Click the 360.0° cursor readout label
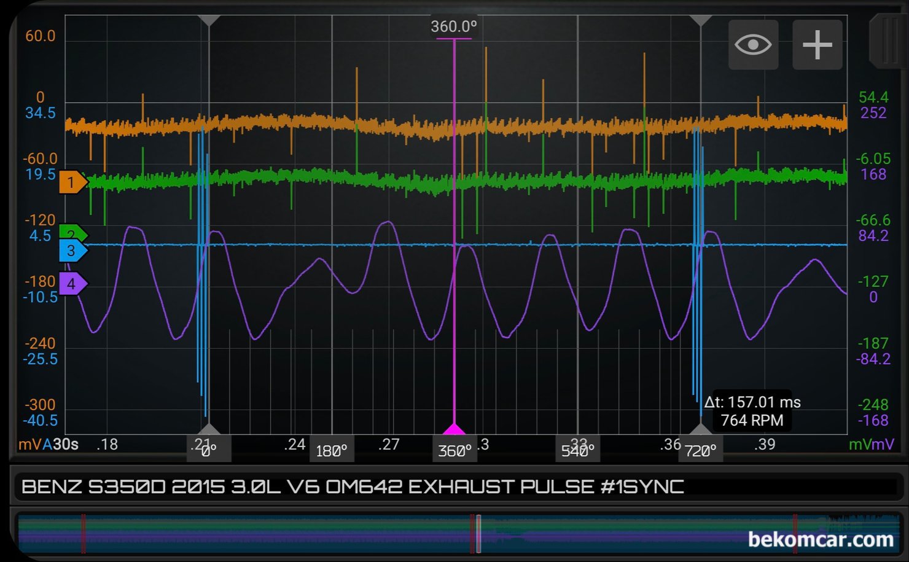The height and width of the screenshot is (562, 909). pyautogui.click(x=454, y=26)
